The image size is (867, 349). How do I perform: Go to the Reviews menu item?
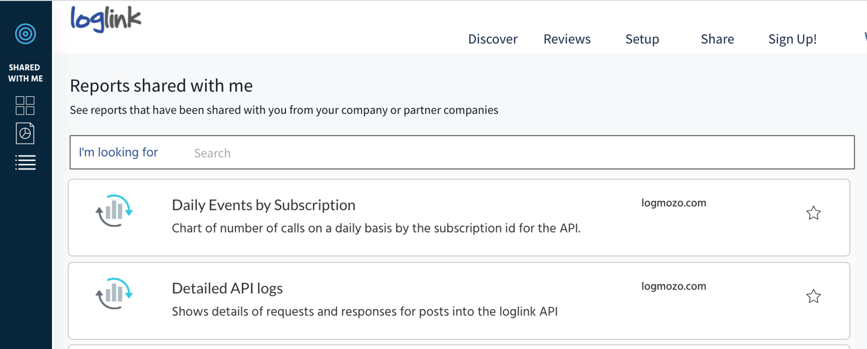pos(567,39)
